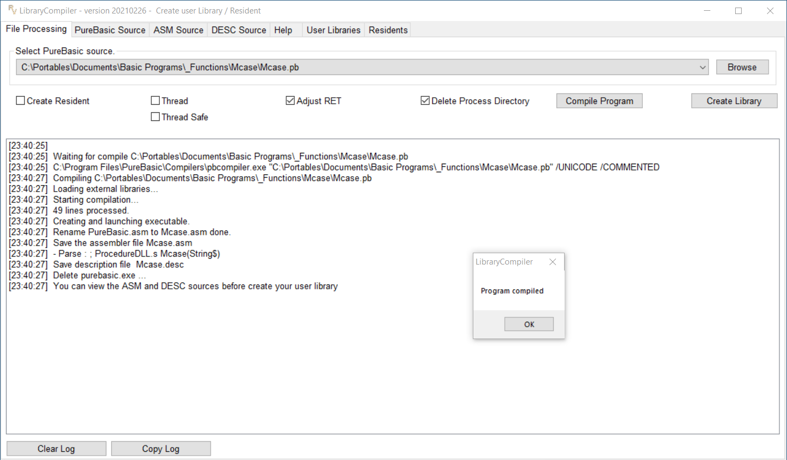The height and width of the screenshot is (460, 787).
Task: Toggle the Thread checkbox
Action: (155, 101)
